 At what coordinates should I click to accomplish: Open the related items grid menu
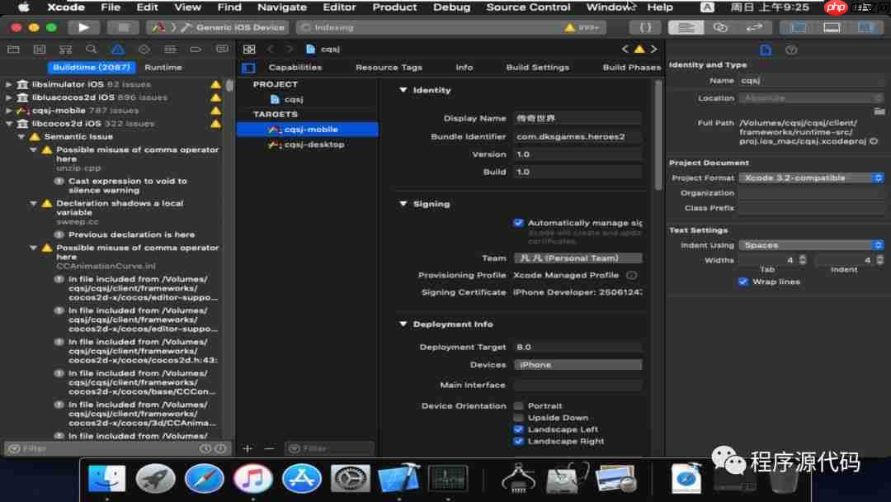tap(249, 50)
